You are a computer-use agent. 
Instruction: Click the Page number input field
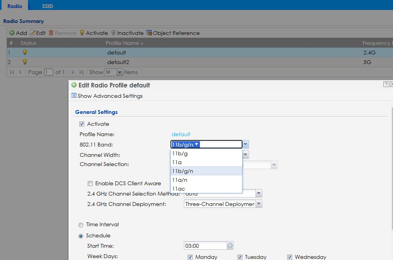click(48, 72)
